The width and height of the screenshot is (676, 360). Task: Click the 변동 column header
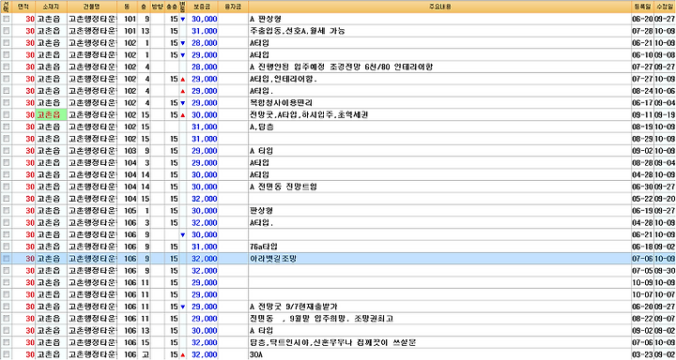182,7
